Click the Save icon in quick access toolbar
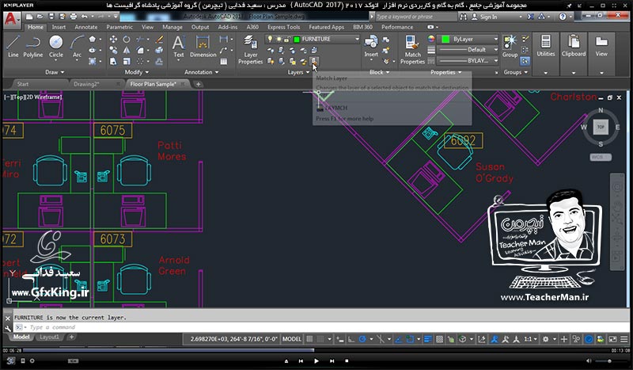 (x=51, y=17)
